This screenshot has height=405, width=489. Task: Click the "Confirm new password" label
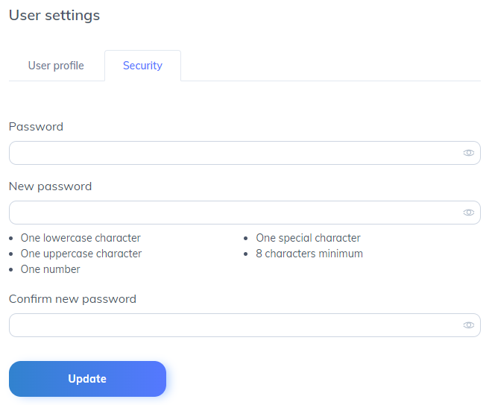pos(72,299)
